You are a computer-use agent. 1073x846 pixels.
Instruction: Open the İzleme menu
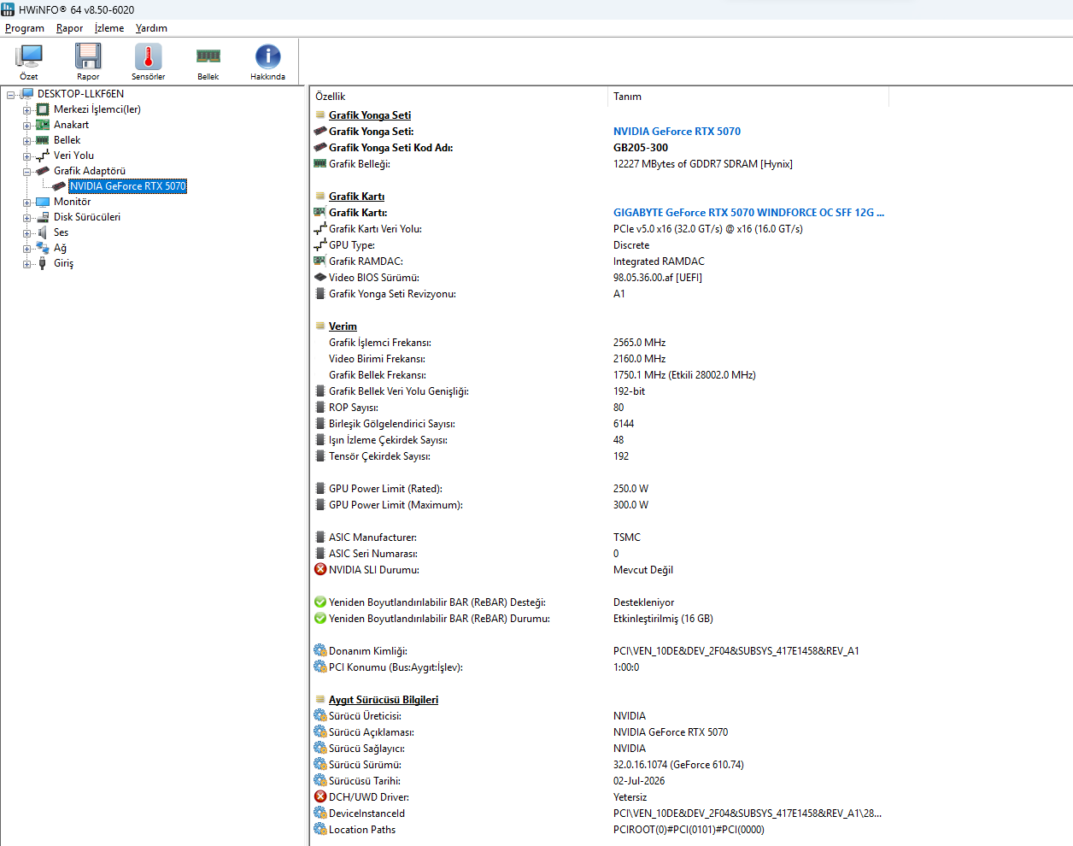tap(109, 28)
